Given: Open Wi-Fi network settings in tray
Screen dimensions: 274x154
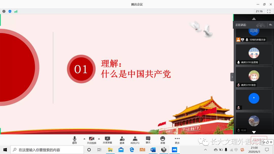Looking at the screenshot, I should (x=231, y=150).
